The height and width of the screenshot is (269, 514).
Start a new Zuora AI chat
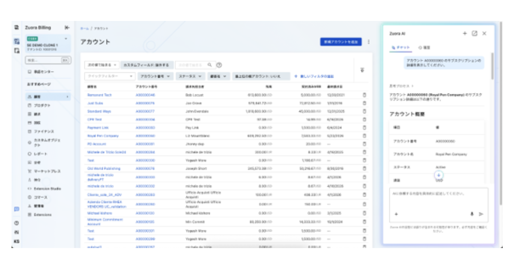(465, 33)
